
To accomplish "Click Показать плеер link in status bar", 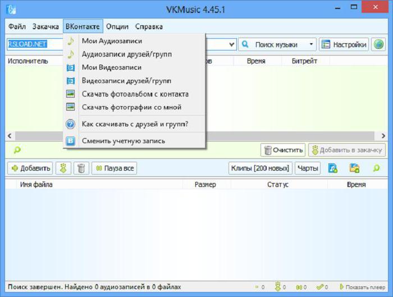I will (x=363, y=287).
